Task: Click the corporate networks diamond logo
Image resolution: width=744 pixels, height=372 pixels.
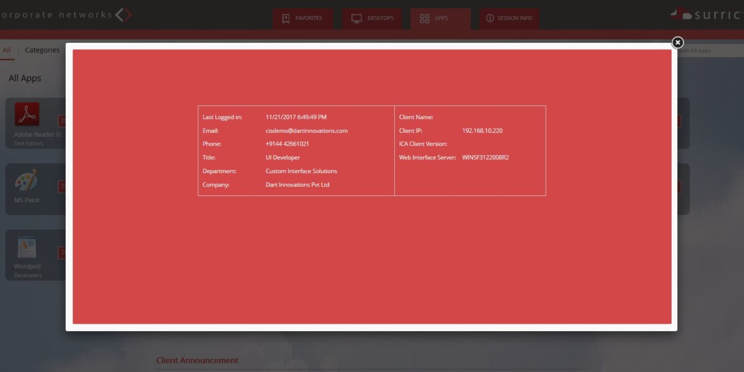Action: 124,14
